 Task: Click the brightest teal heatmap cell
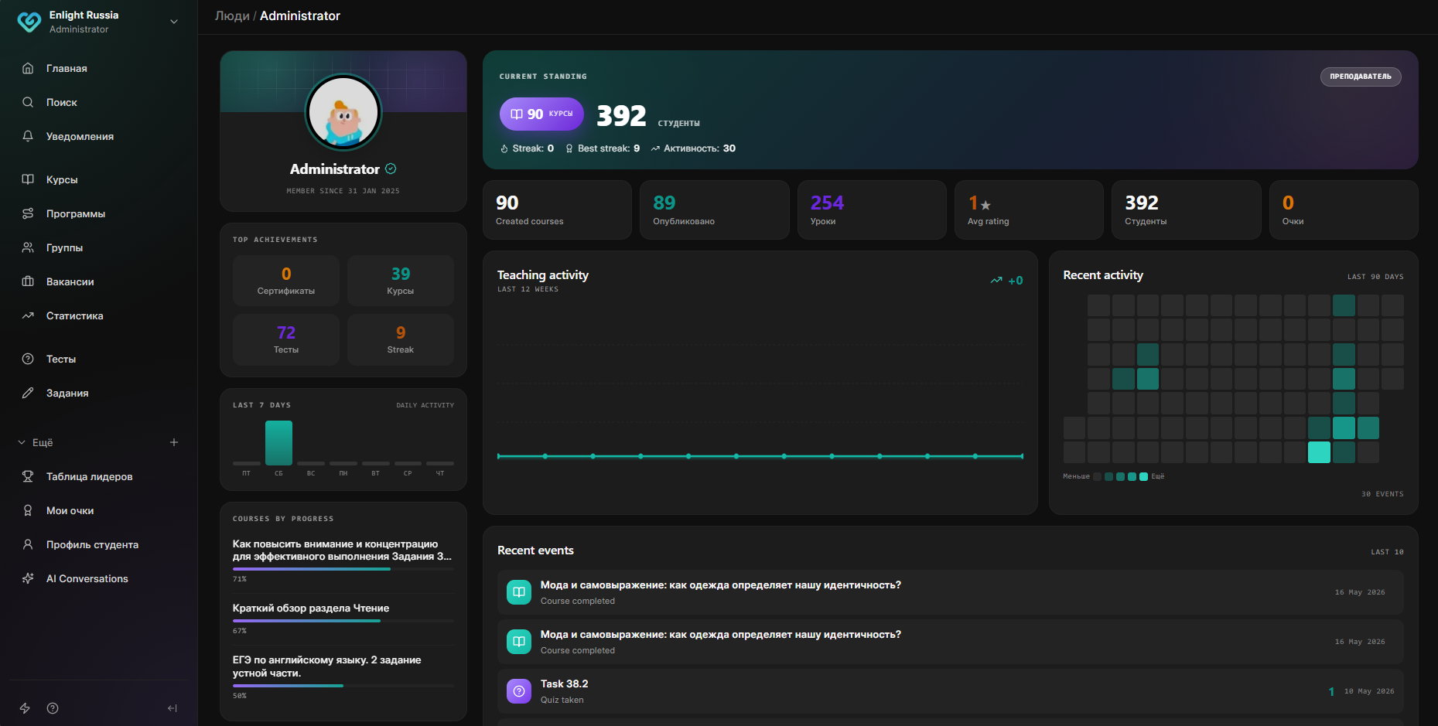click(x=1319, y=452)
